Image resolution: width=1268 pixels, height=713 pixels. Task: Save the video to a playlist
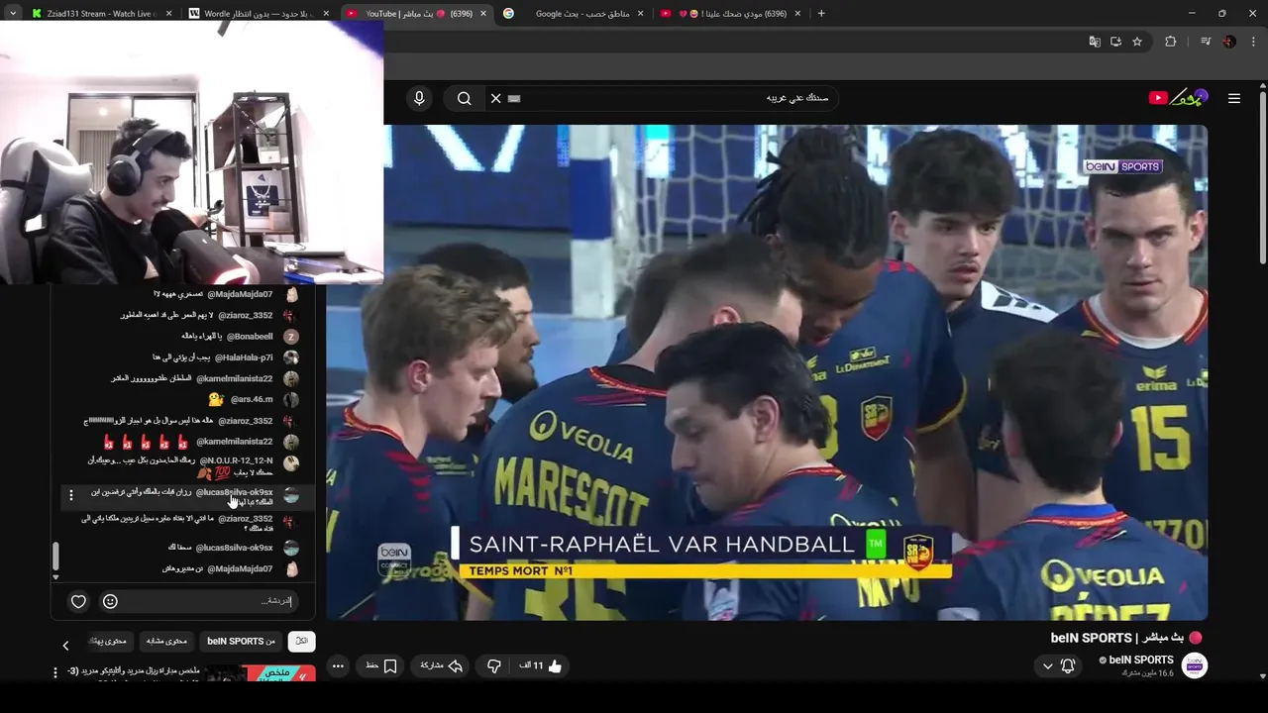(382, 666)
